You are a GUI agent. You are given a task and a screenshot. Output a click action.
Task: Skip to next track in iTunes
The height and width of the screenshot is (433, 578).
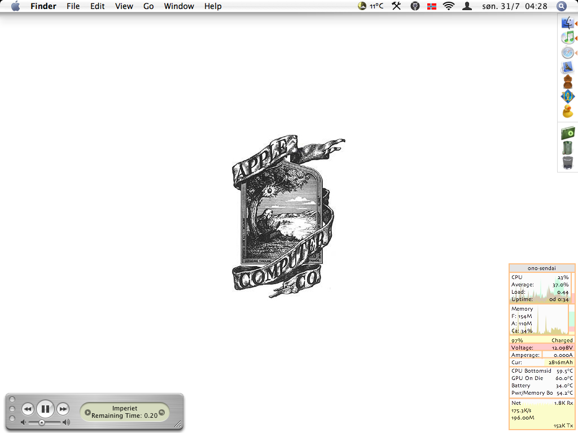tap(63, 409)
